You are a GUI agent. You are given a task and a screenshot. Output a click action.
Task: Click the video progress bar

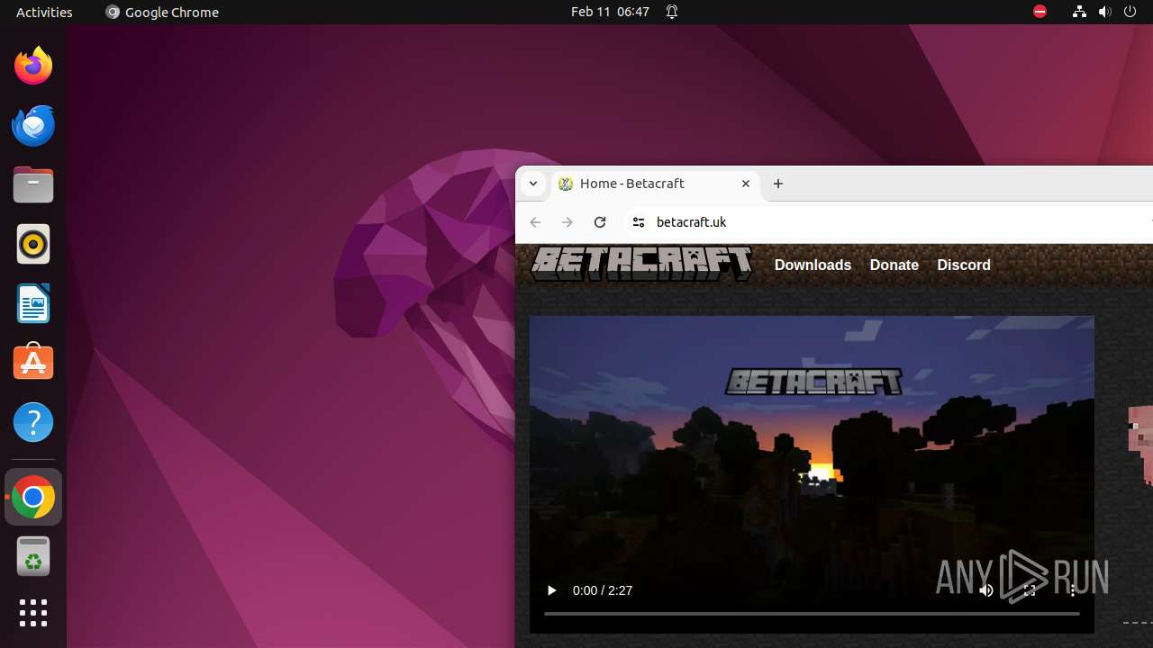coord(812,614)
